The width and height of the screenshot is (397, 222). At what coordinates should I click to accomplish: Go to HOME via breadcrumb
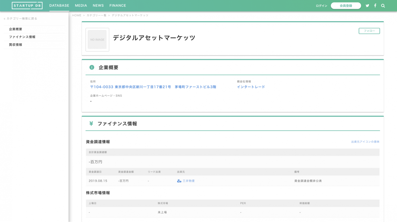click(x=77, y=15)
